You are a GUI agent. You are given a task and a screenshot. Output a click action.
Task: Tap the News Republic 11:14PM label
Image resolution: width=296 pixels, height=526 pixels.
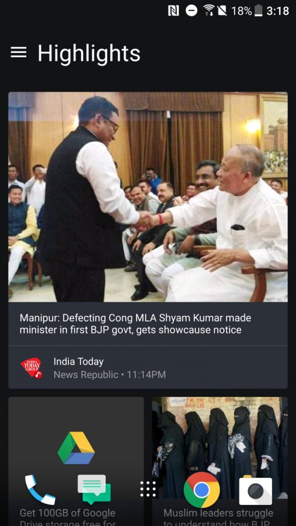point(110,374)
